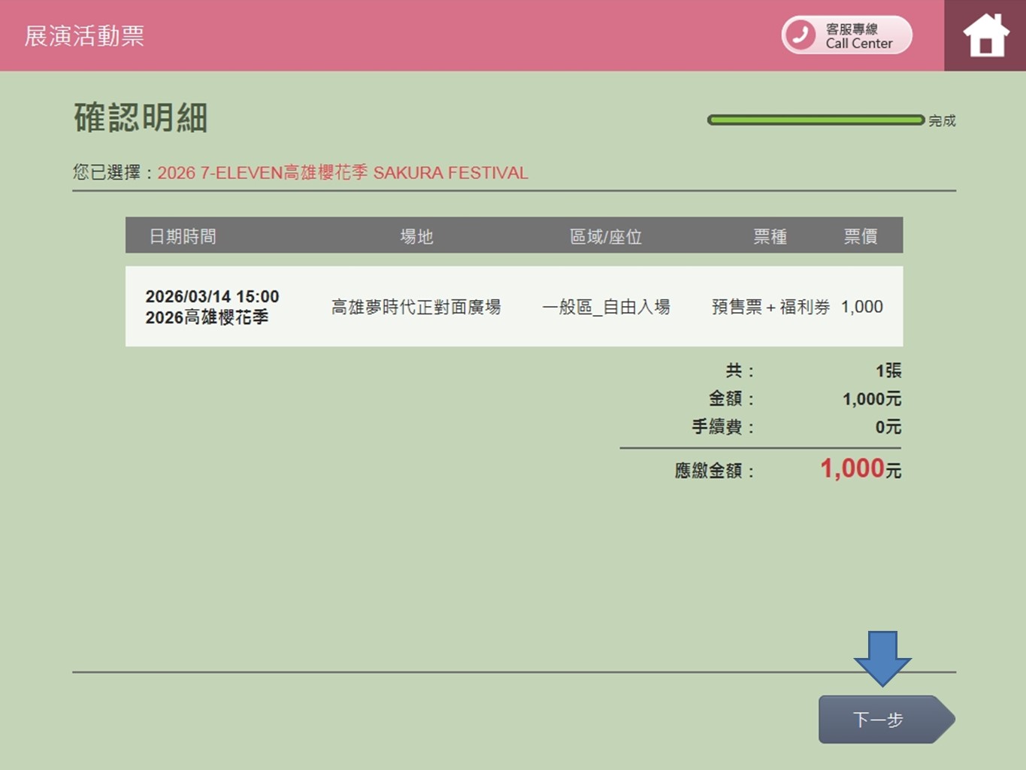Click the red 1,000 total amount due
This screenshot has height=770, width=1026.
[852, 468]
